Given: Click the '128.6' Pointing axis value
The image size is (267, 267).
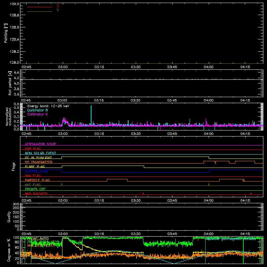Looking at the screenshot, I should click(x=14, y=27).
